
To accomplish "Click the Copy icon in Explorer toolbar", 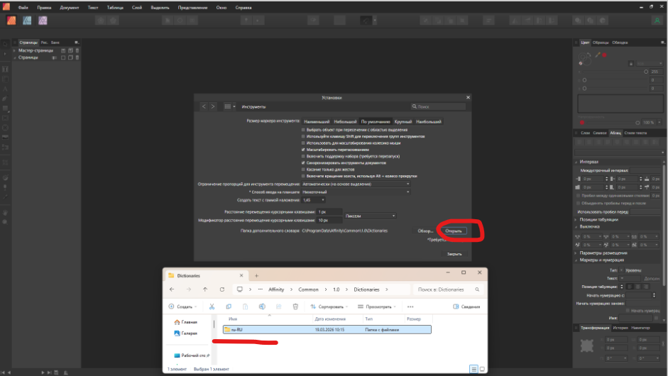I will [x=229, y=306].
